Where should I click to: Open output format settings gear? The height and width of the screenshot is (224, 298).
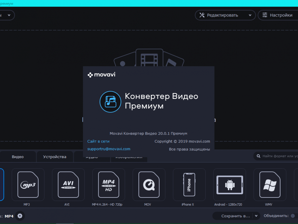coord(20,216)
